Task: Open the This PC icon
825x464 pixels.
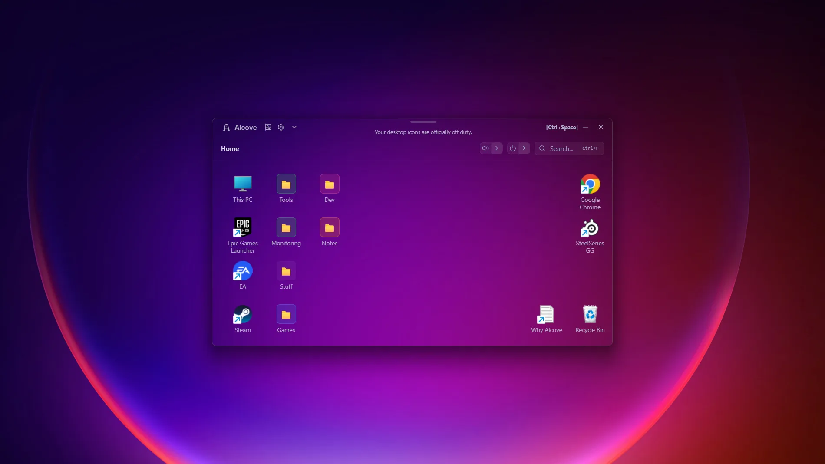Action: tap(243, 188)
